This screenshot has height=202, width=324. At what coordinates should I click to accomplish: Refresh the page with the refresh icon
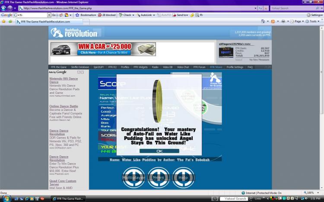click(260, 8)
